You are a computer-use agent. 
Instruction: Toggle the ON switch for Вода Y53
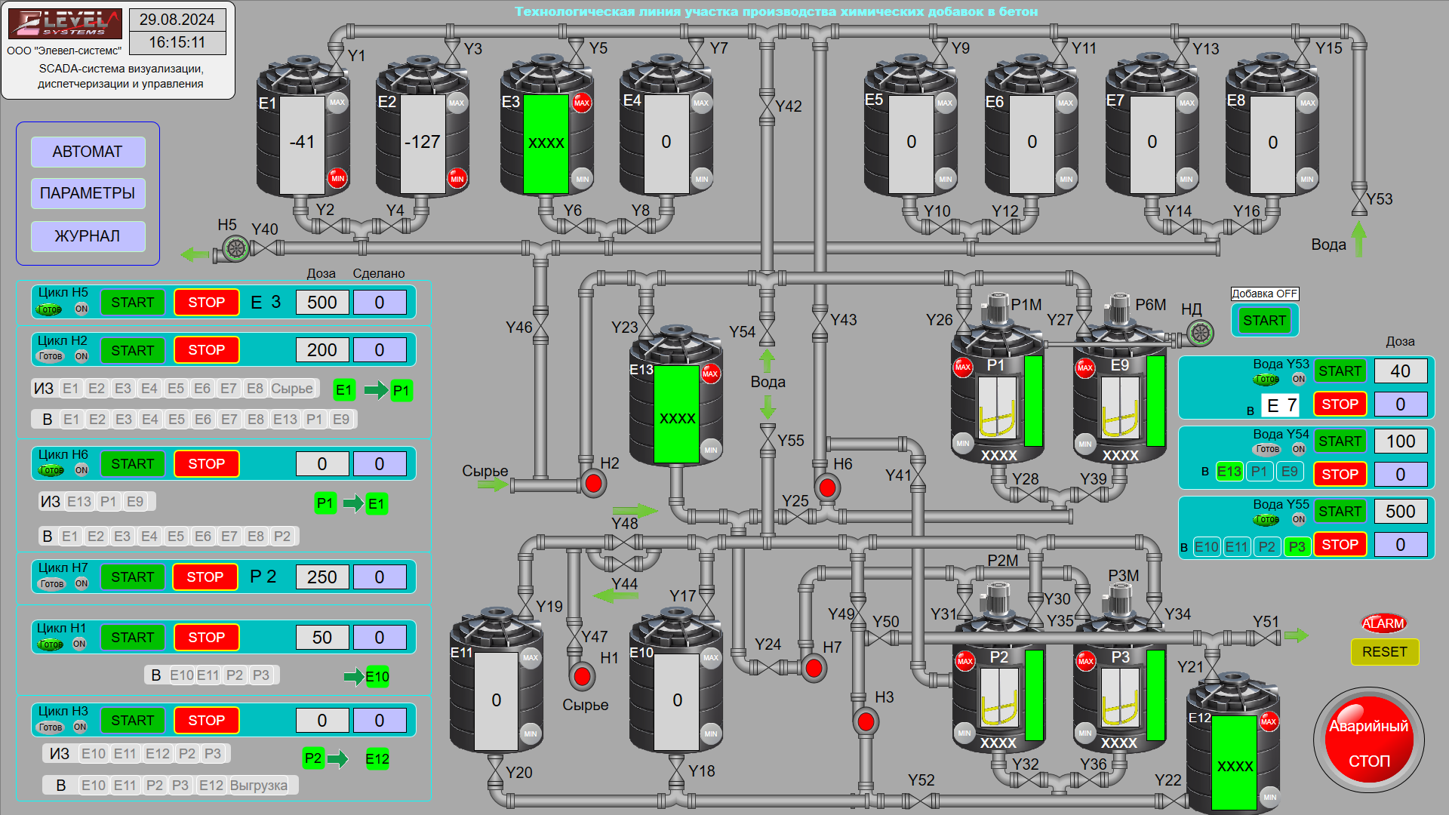coord(1298,379)
